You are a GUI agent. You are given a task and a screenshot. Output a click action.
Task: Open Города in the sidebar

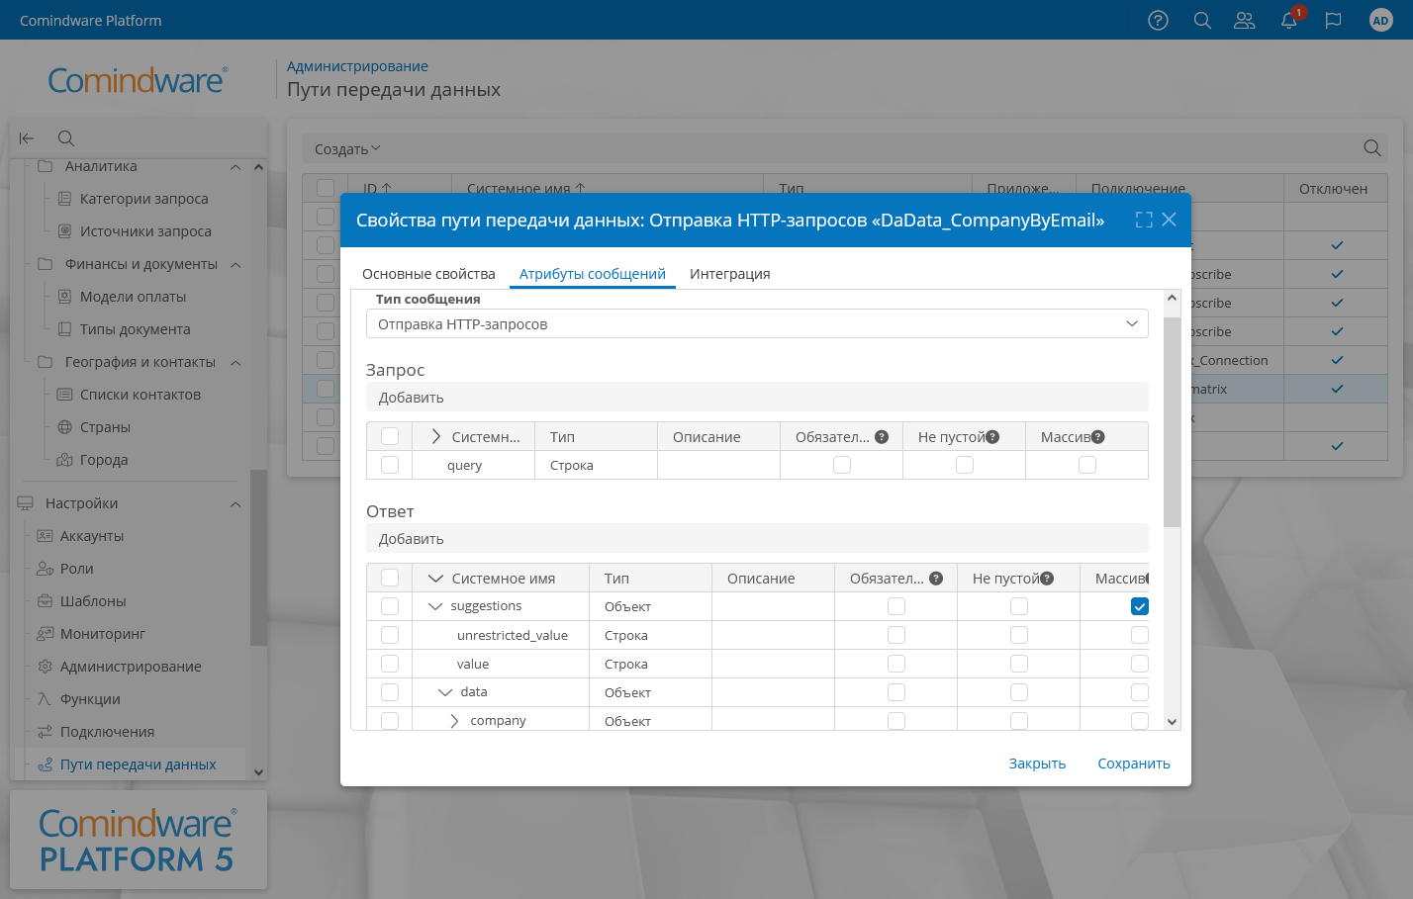(104, 460)
